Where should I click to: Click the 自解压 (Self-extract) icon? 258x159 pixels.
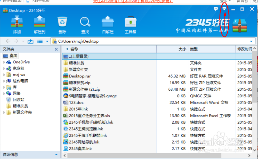click(x=108, y=22)
